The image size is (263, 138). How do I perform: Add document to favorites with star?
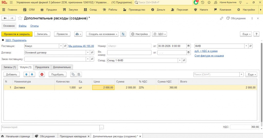coord(20,18)
